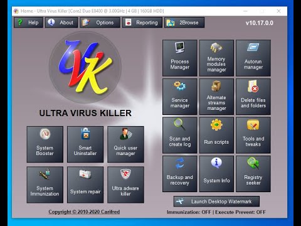Open the Process Manager module
Image resolution: width=301 pixels, height=226 pixels.
pyautogui.click(x=180, y=58)
